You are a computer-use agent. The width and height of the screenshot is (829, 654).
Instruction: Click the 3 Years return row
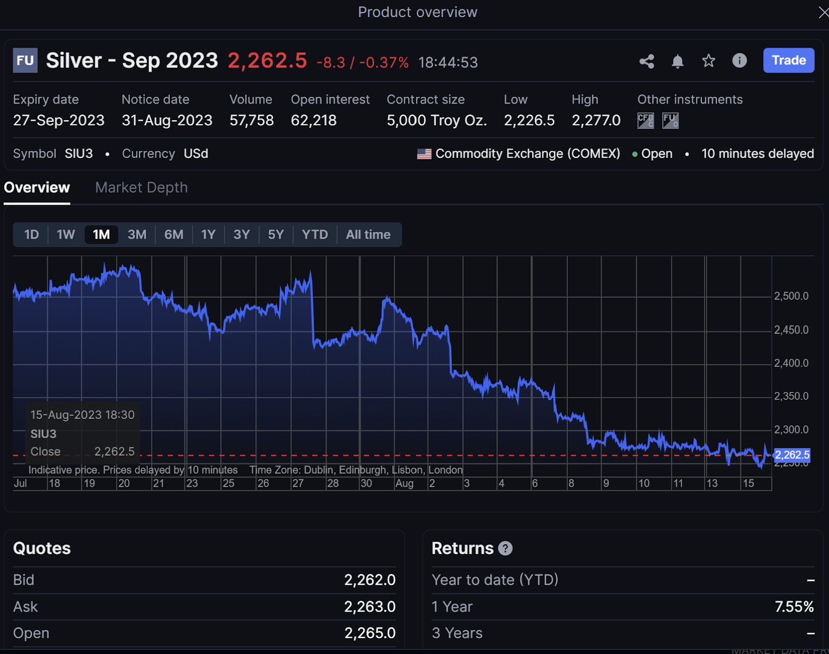tap(623, 633)
